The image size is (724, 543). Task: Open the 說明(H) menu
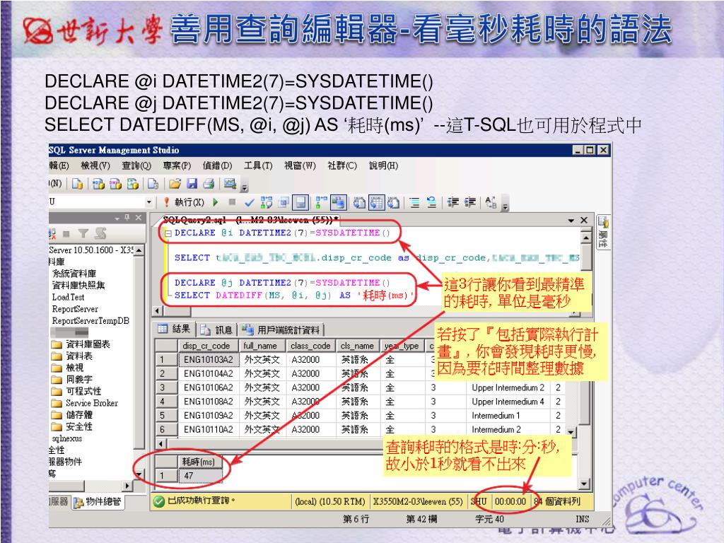(x=383, y=165)
